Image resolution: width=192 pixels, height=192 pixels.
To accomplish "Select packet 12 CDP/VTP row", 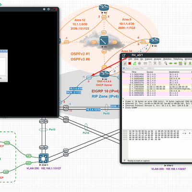I will pos(157,89).
